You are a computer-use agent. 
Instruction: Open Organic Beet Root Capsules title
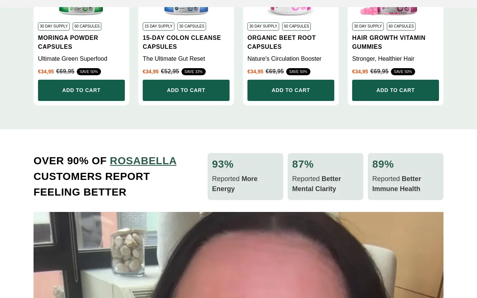pos(281,42)
